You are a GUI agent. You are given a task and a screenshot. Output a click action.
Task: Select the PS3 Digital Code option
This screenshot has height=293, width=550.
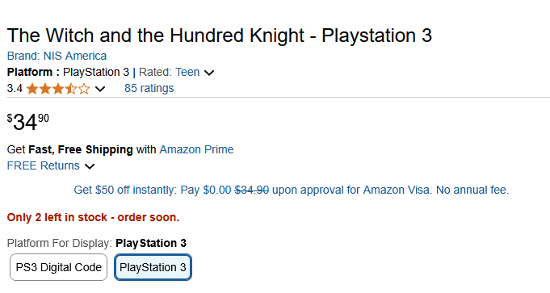click(x=59, y=267)
